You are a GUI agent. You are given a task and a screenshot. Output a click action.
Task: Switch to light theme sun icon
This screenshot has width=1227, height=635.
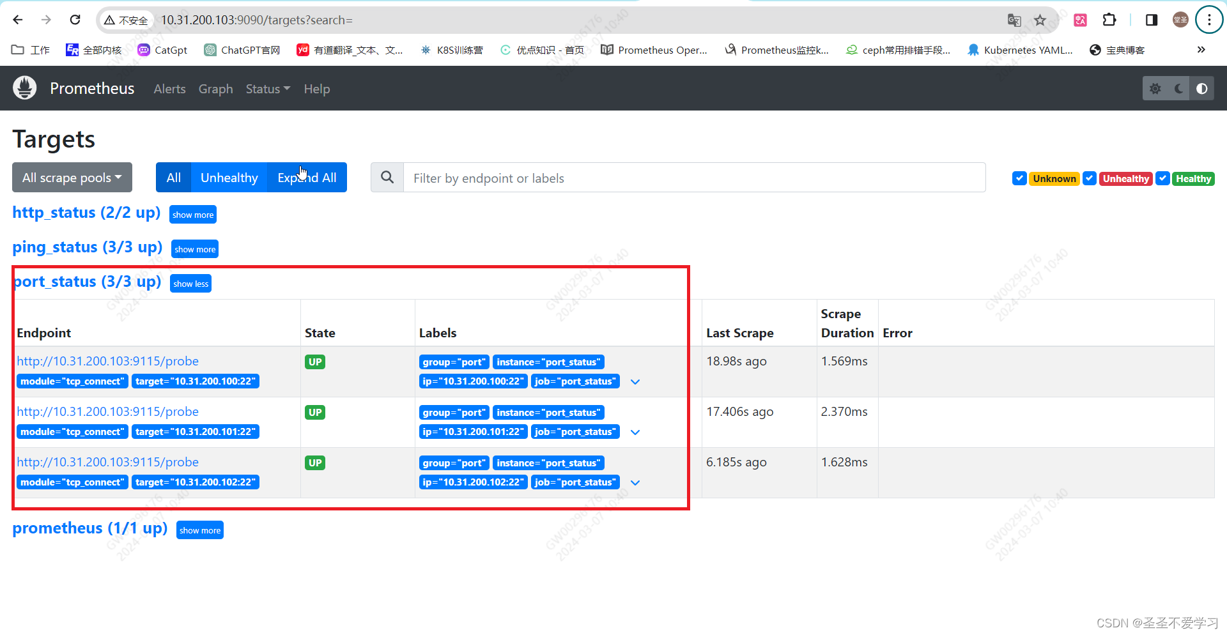[x=1155, y=89]
